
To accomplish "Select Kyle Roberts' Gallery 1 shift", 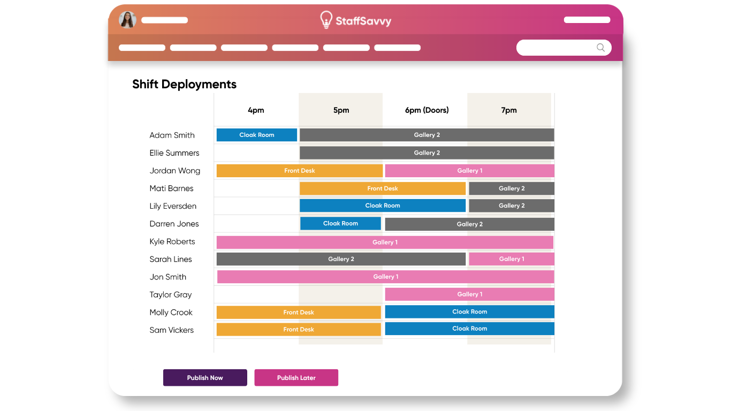I will (385, 242).
